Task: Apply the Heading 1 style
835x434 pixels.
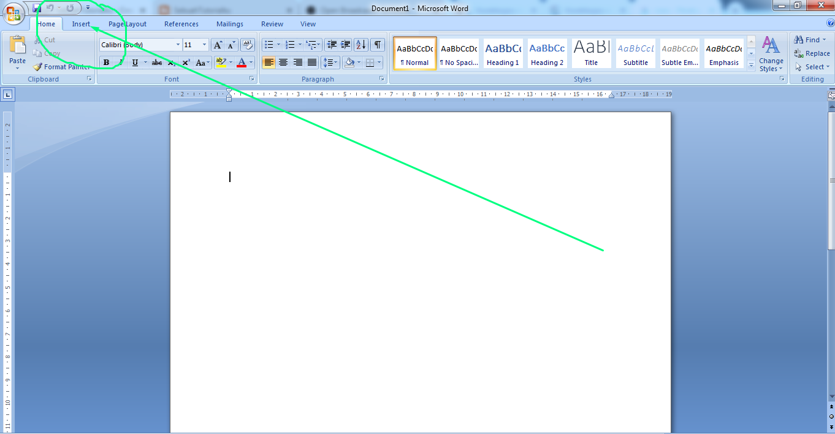Action: pyautogui.click(x=503, y=53)
